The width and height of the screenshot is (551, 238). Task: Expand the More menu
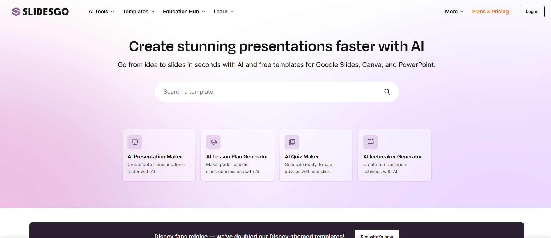454,12
